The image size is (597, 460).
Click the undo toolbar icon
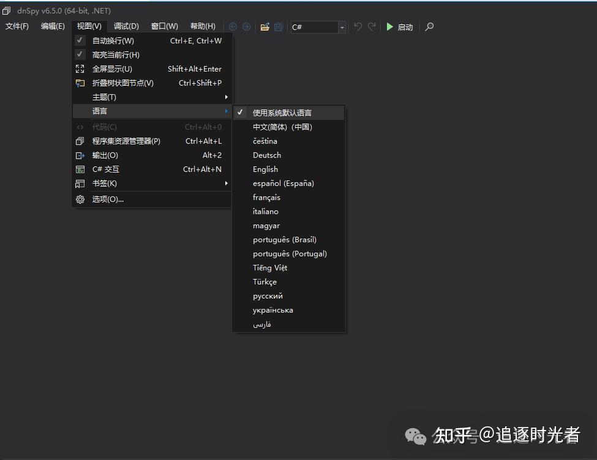(358, 26)
